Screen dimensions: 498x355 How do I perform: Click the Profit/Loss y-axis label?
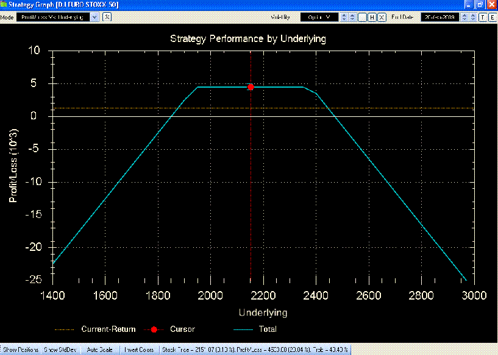point(13,166)
